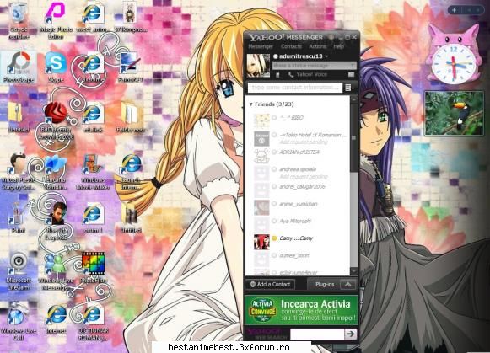Click the adumitrescu13 avatar picture
This screenshot has width=490, height=353.
[258, 66]
